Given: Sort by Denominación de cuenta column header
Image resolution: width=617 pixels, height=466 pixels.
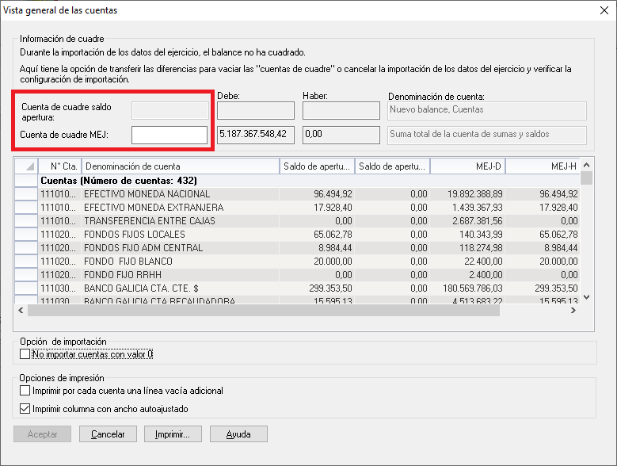Looking at the screenshot, I should point(181,166).
